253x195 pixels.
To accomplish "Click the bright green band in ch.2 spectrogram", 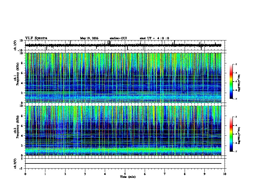I will click(x=123, y=150).
